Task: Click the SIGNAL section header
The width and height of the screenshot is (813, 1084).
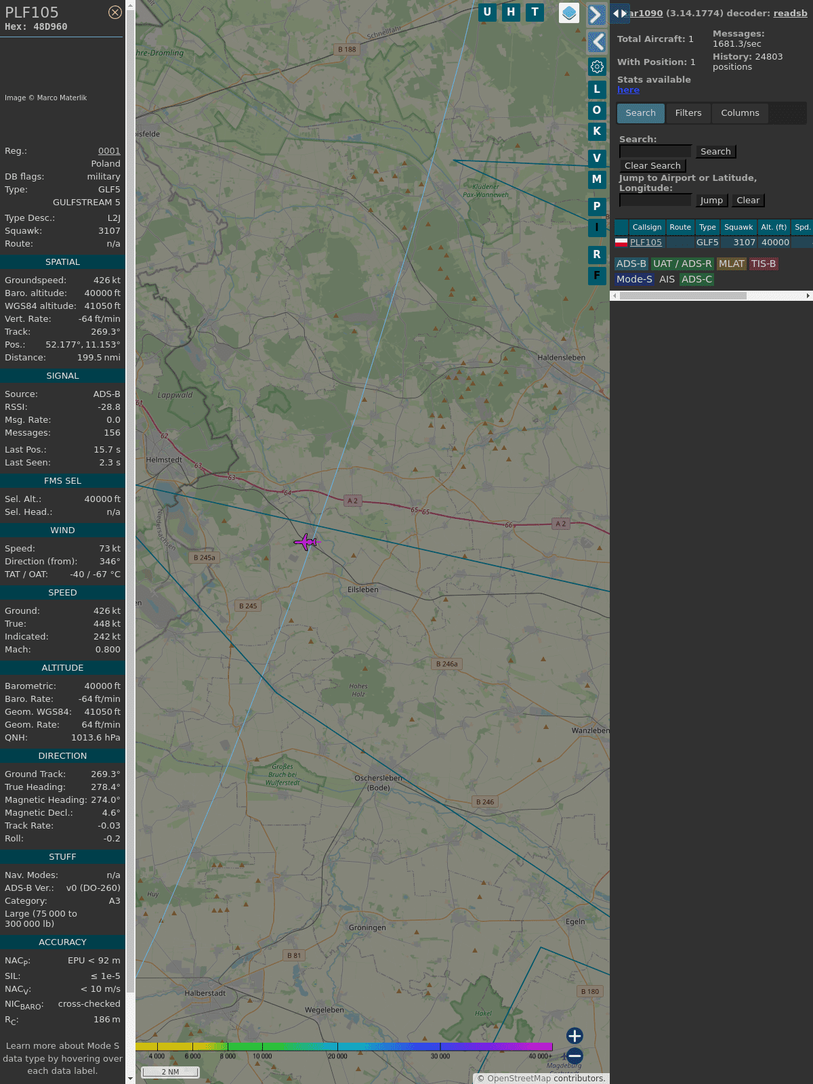Action: (x=62, y=376)
